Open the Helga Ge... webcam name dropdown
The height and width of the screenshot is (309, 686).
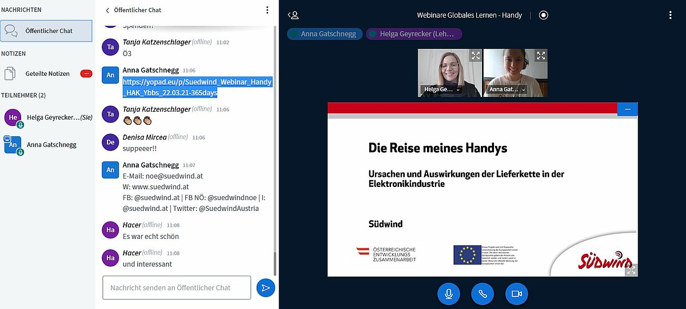[x=441, y=90]
